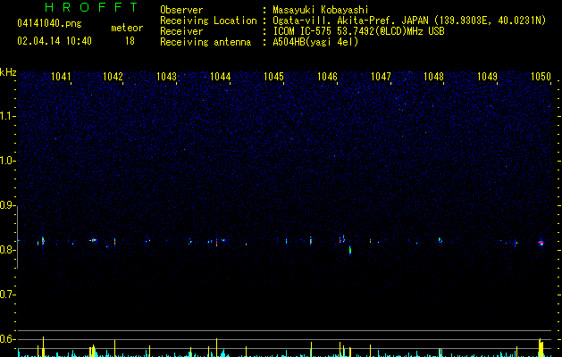This screenshot has width=562, height=357.
Task: Click the Observer field label
Action: click(x=181, y=10)
